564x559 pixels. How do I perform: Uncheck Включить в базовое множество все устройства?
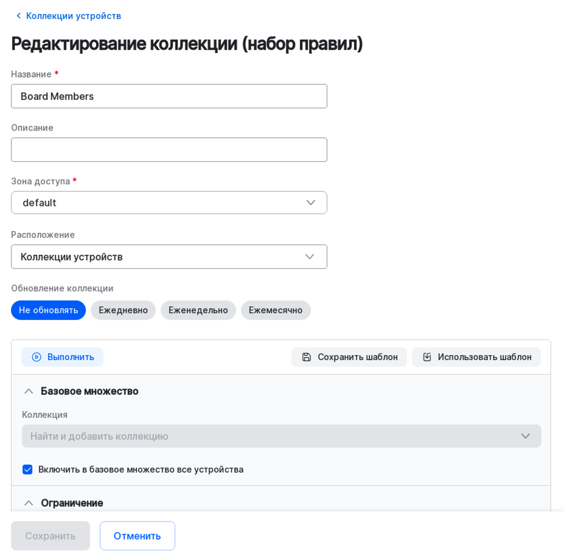coord(27,470)
